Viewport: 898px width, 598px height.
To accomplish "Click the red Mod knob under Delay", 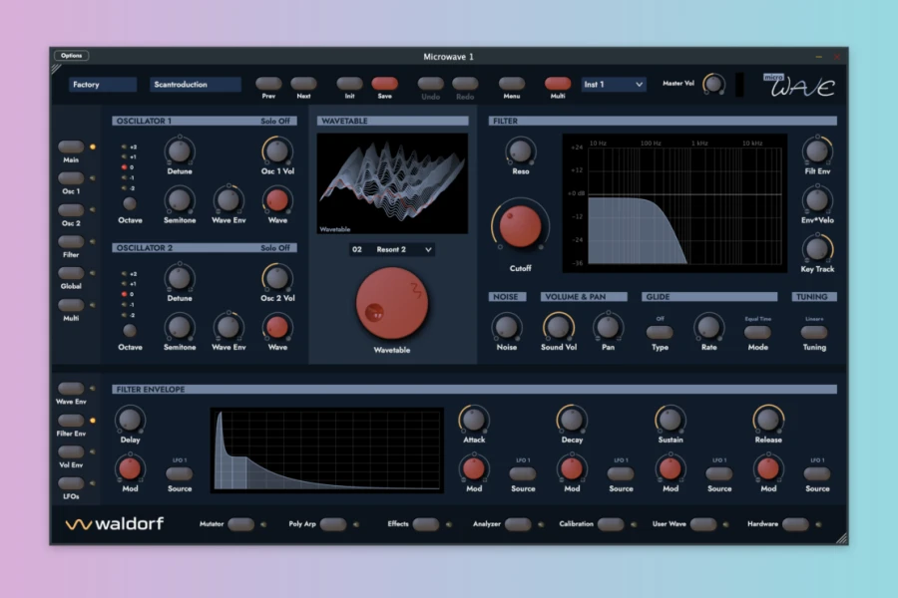I will point(130,468).
